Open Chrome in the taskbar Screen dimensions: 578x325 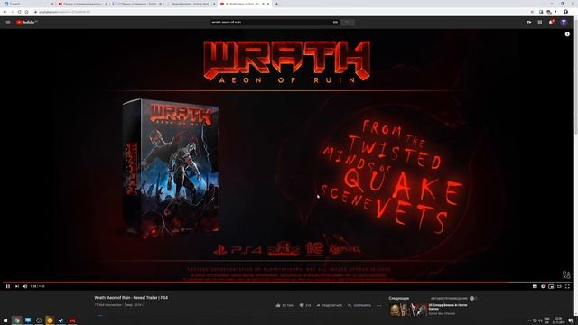[16, 320]
